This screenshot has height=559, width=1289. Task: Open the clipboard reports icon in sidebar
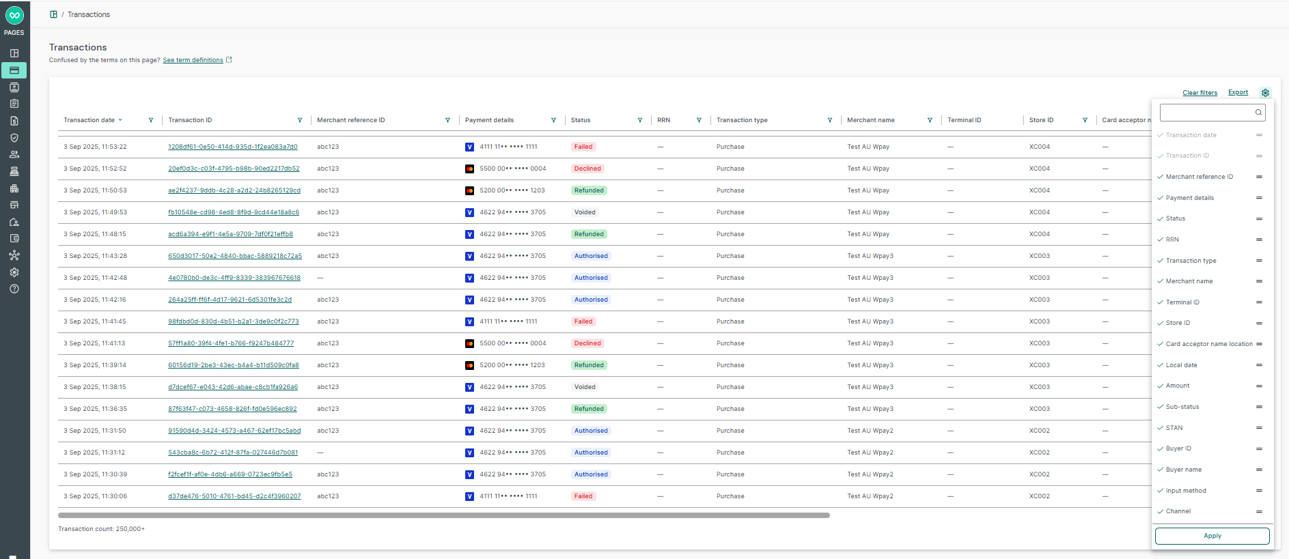[x=14, y=104]
